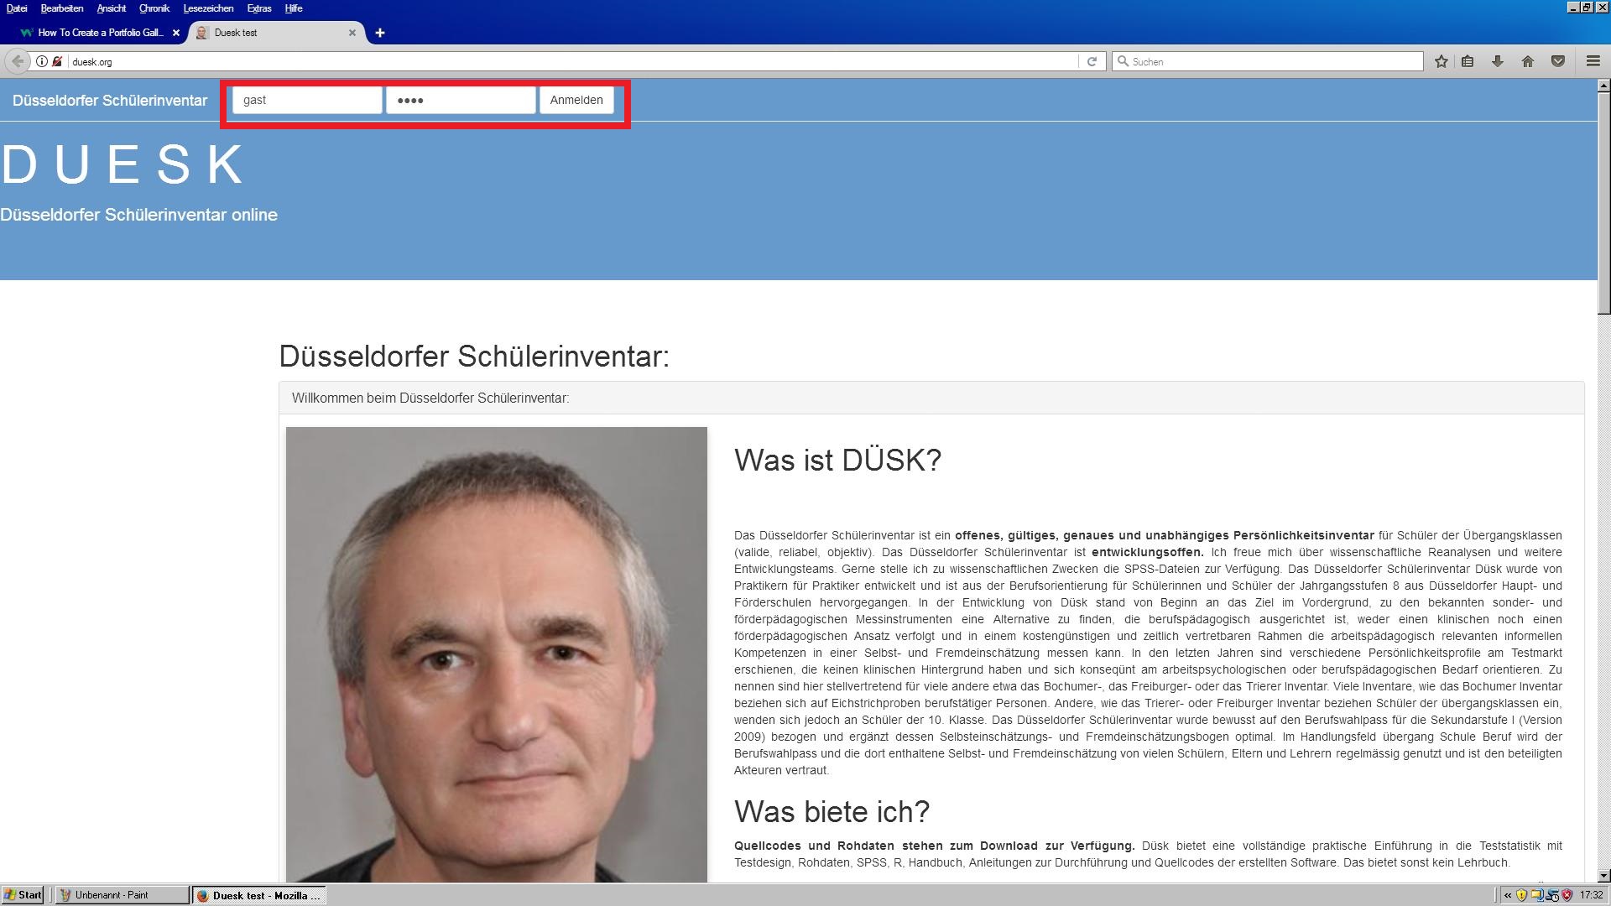
Task: Open the Lesezeichen menu
Action: point(208,8)
